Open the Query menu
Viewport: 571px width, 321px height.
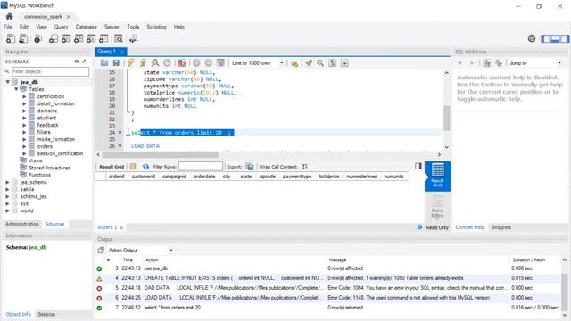click(61, 27)
